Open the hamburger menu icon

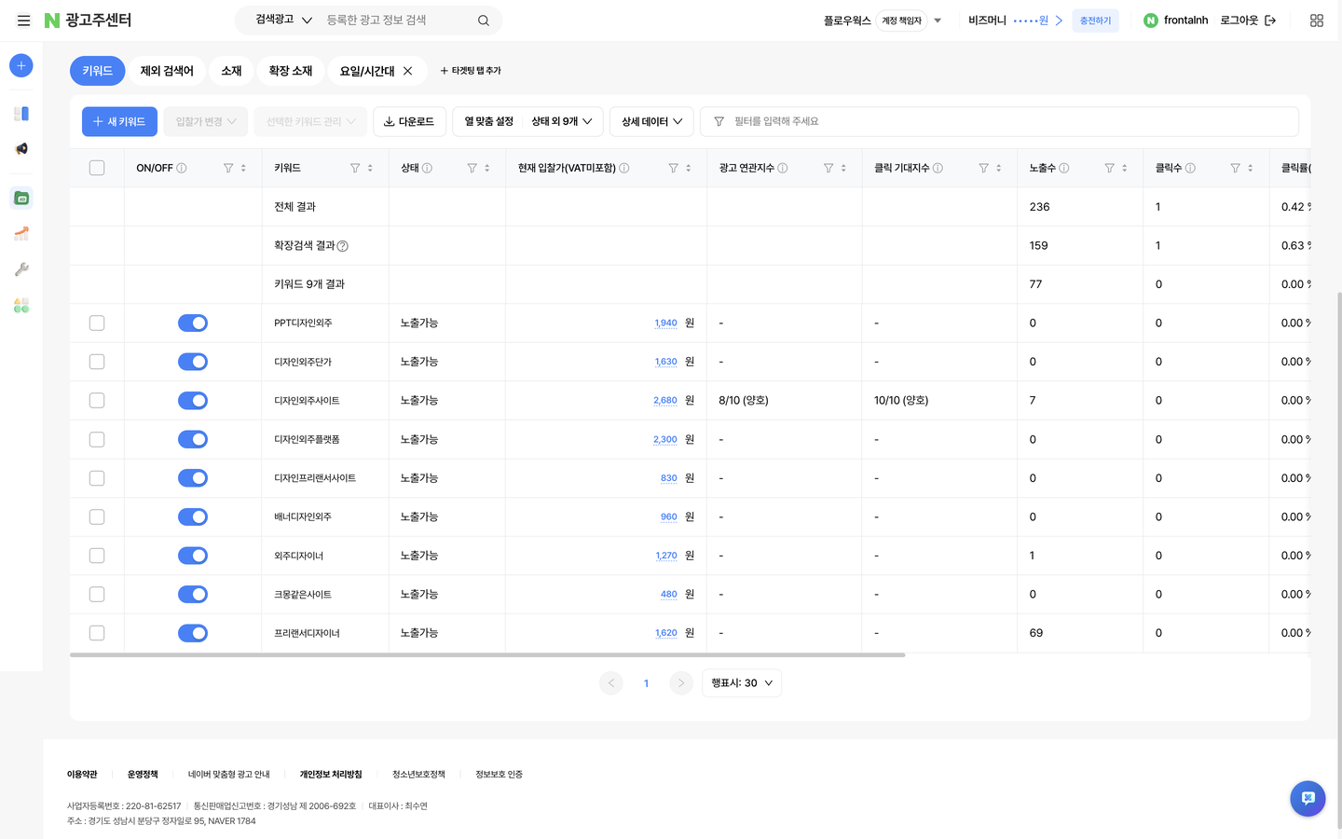click(24, 21)
